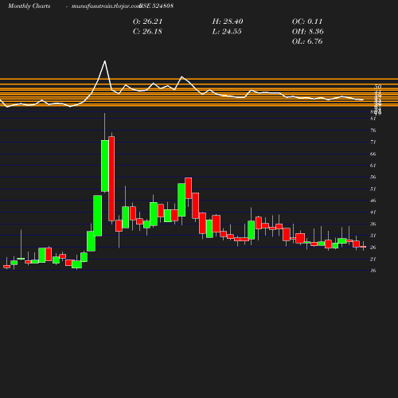This screenshot has width=398, height=398.
Task: Select the open value "O: 26.21"
Action: (x=147, y=21)
